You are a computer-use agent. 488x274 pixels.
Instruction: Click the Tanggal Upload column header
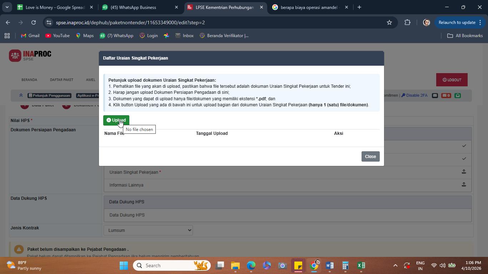tap(212, 133)
